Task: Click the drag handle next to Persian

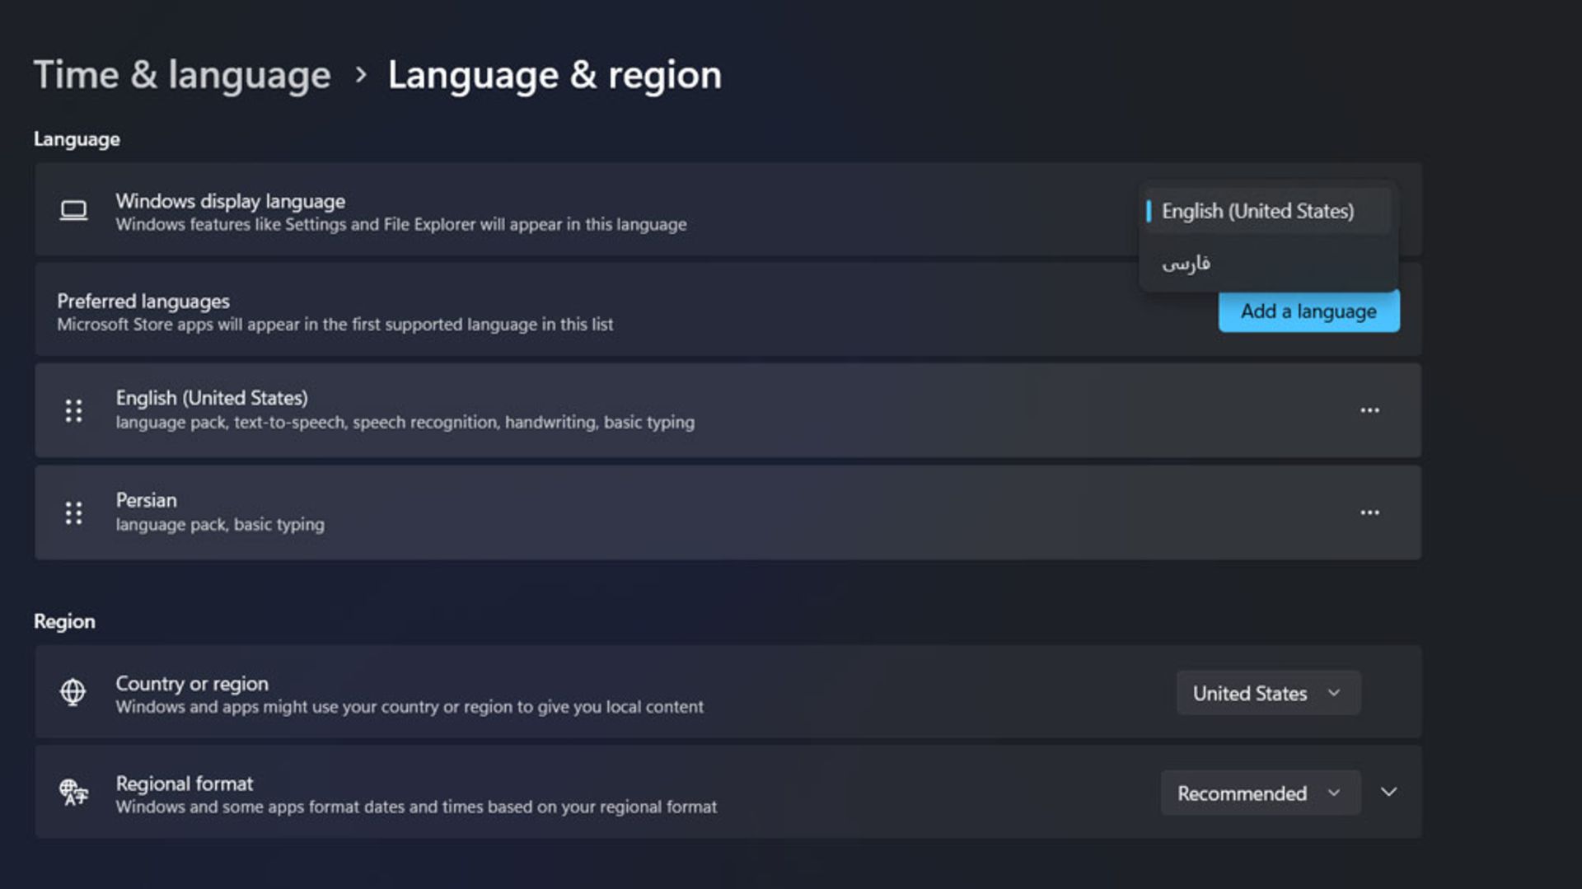Action: [73, 512]
